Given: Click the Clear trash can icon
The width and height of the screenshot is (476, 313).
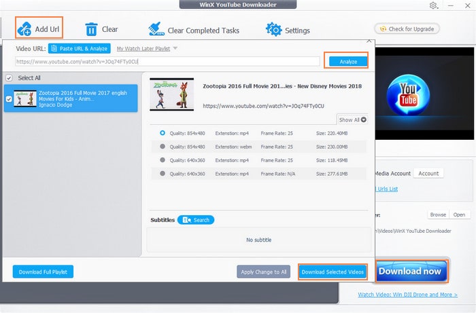Looking at the screenshot, I should pos(91,29).
